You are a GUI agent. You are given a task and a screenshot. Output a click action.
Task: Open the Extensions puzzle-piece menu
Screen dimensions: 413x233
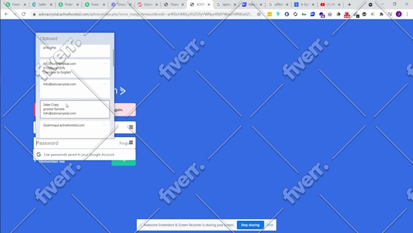click(381, 14)
